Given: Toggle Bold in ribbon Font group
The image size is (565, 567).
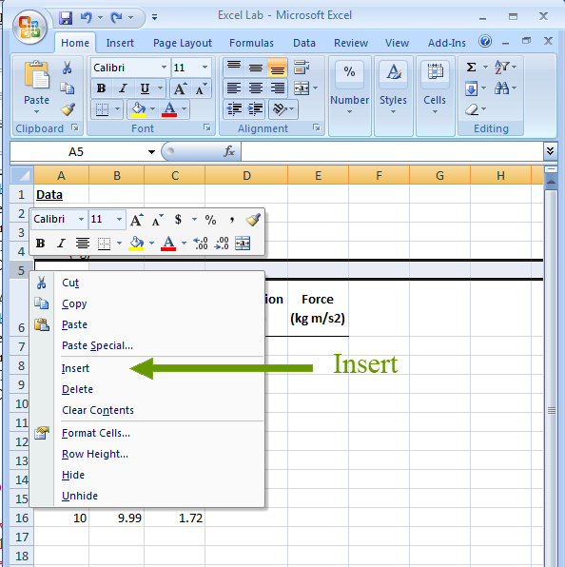Looking at the screenshot, I should click(101, 88).
